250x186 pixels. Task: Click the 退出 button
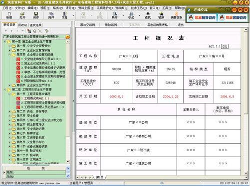[x=181, y=25]
